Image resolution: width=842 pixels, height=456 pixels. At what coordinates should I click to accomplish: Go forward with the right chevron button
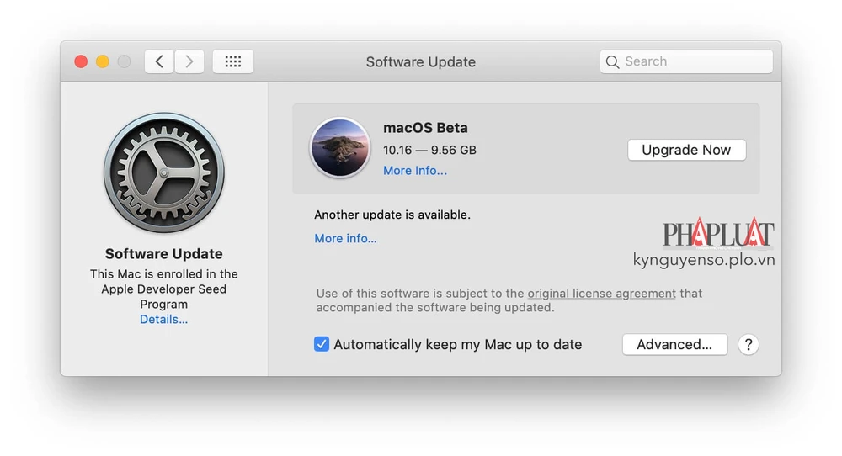coord(189,61)
